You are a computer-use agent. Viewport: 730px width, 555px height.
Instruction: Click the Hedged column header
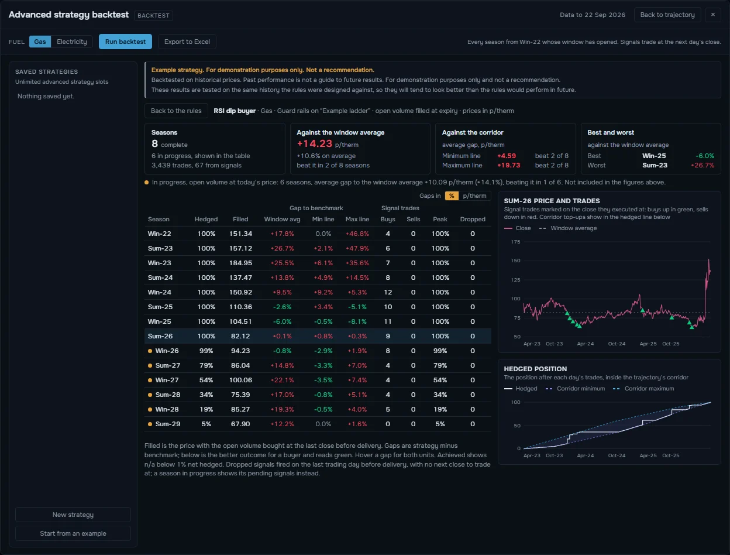[206, 219]
